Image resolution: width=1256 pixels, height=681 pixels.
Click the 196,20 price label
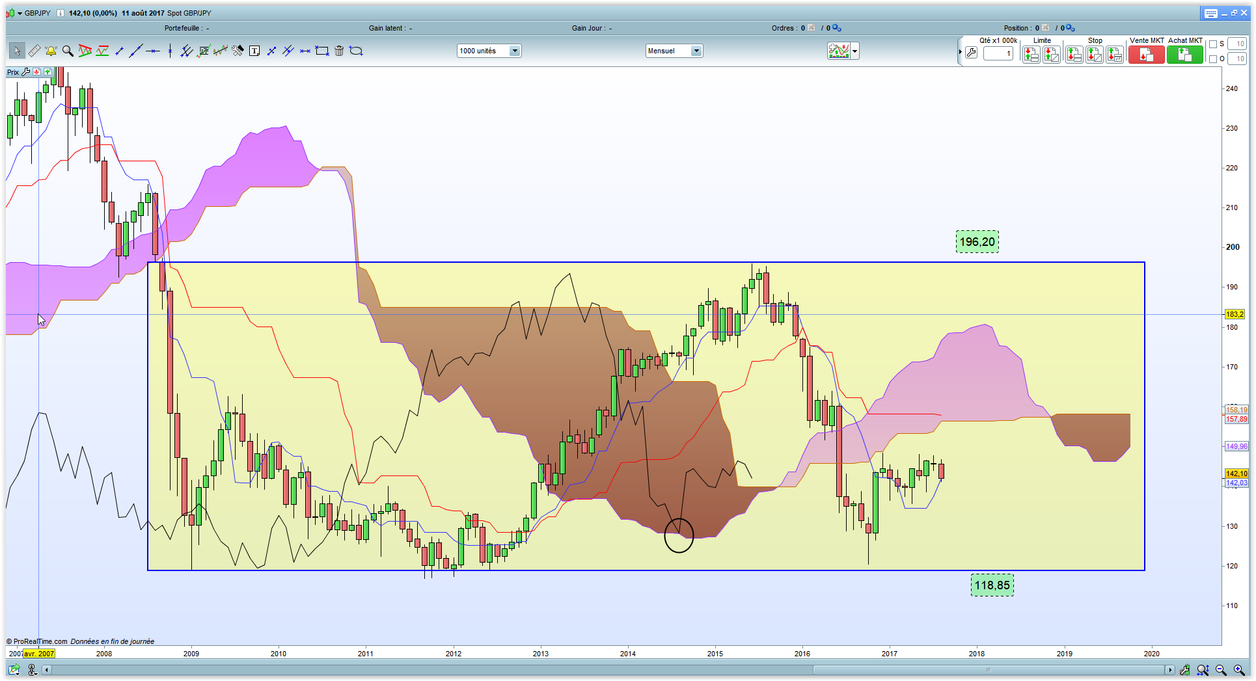coord(977,242)
